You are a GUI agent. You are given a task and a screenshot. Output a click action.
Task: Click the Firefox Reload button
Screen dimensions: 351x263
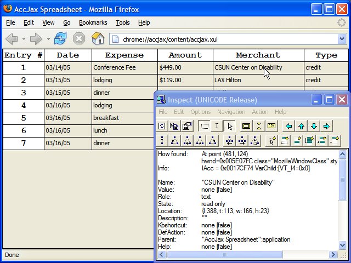click(60, 38)
